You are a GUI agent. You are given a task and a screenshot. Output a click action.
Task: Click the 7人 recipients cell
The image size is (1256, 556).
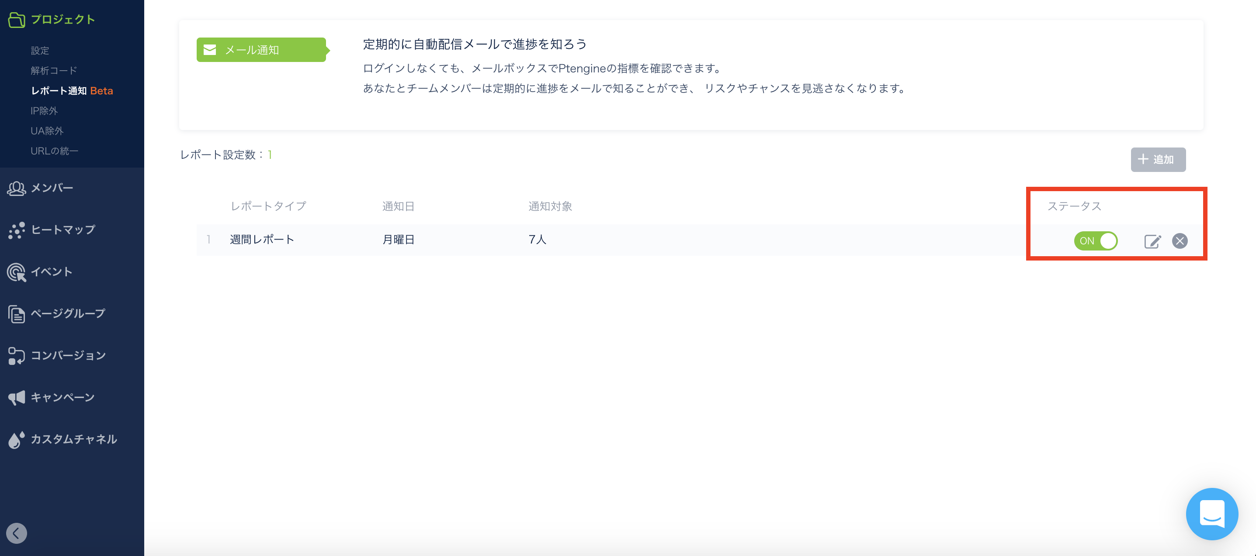point(537,240)
